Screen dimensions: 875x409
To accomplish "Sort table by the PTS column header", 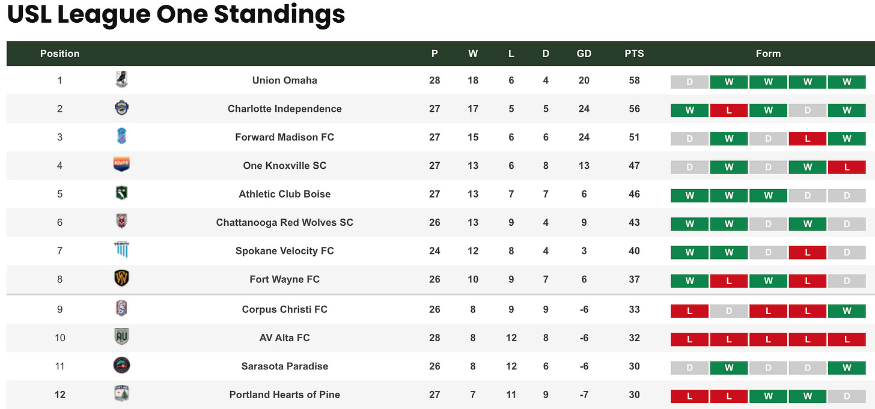I will click(634, 53).
